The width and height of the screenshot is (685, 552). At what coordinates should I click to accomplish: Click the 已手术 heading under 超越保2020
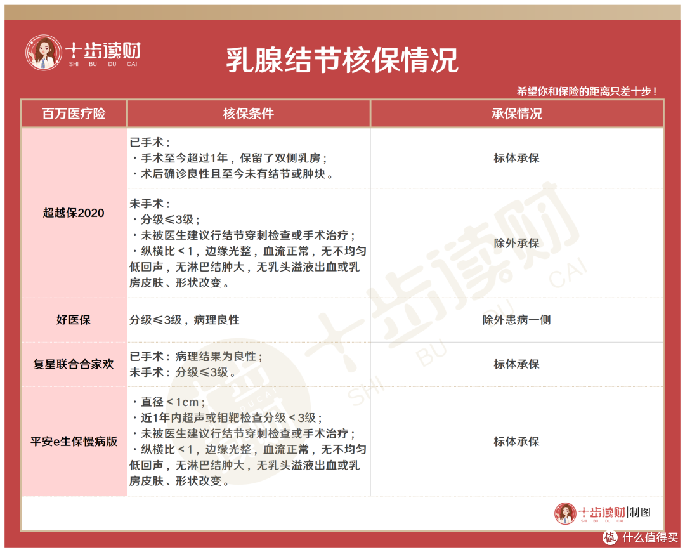point(150,143)
